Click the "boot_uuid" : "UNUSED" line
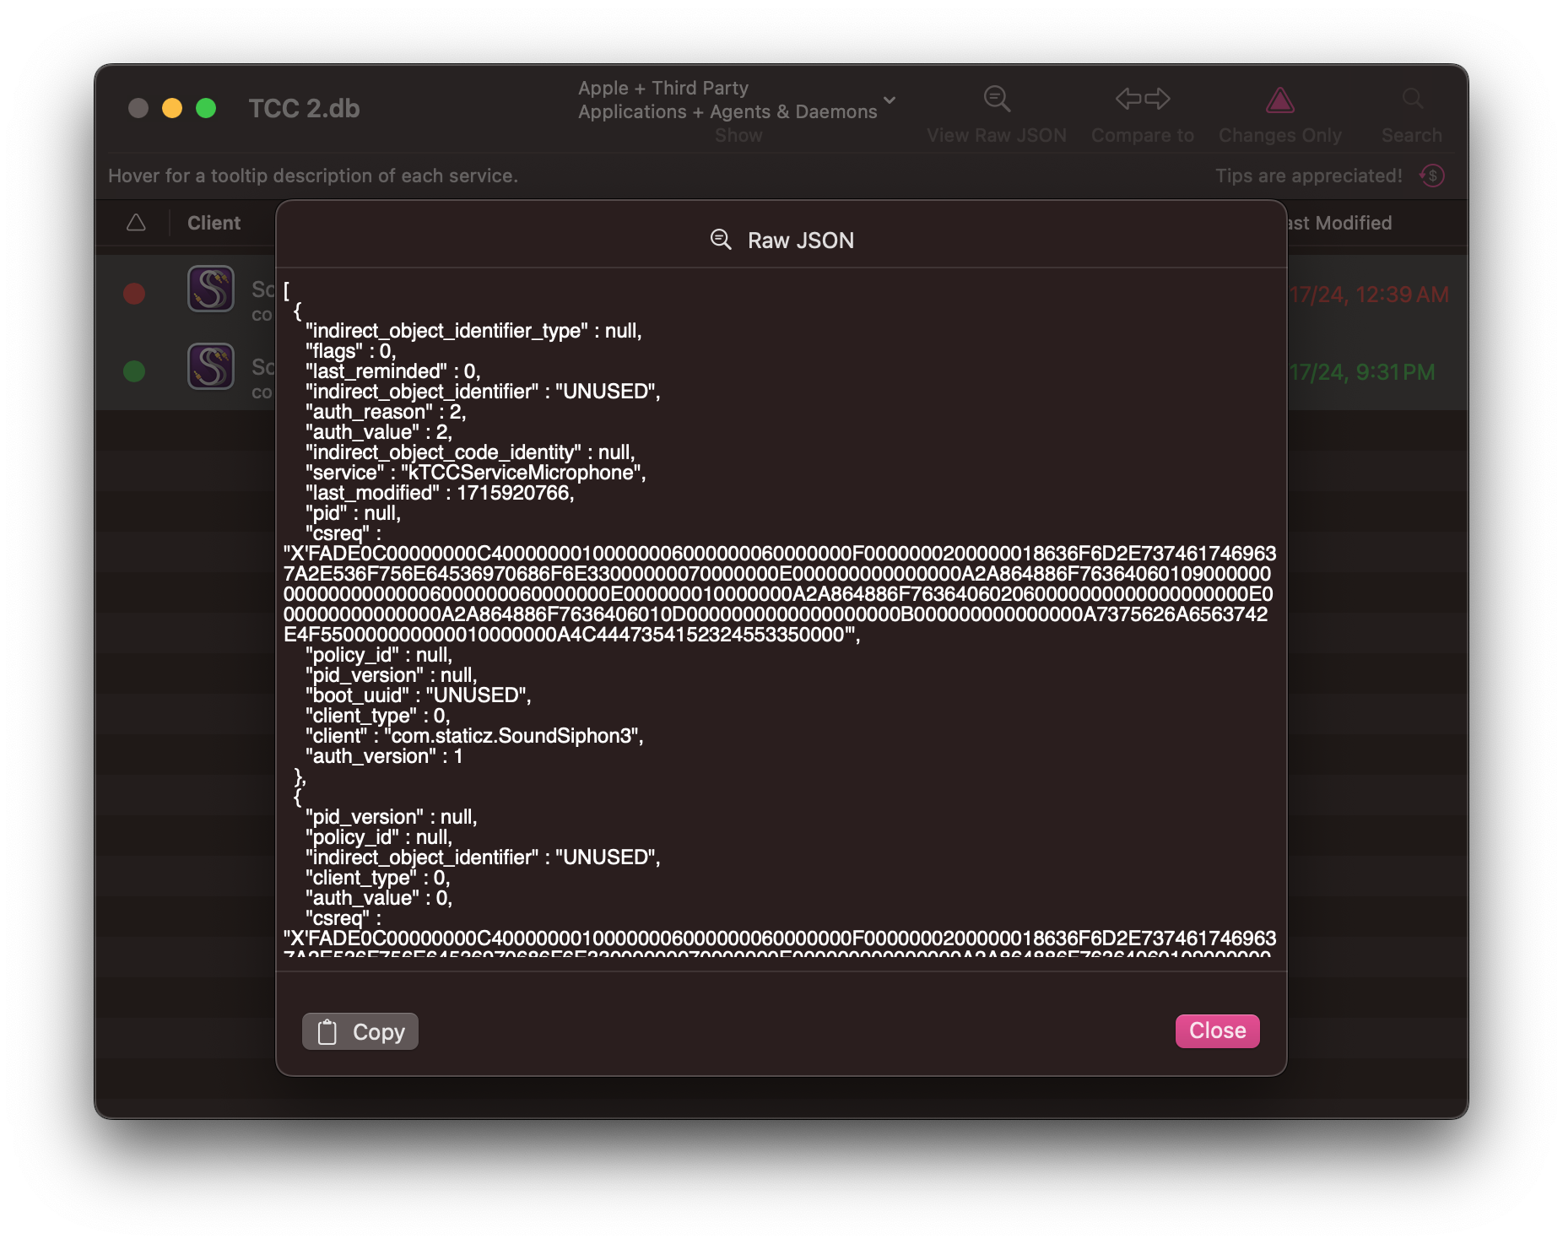 click(x=418, y=695)
